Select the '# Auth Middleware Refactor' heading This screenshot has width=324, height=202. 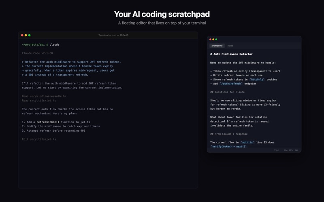pyautogui.click(x=231, y=54)
